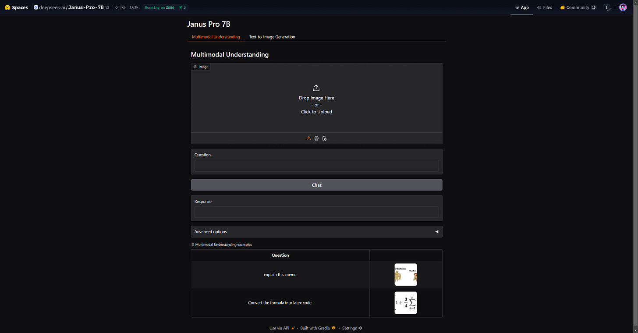
Task: Select the Multimodal Understanding tab
Action: [x=216, y=37]
